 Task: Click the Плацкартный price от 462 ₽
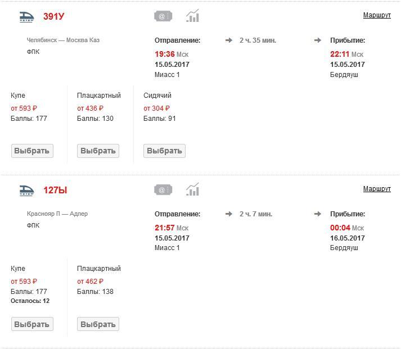coord(90,282)
